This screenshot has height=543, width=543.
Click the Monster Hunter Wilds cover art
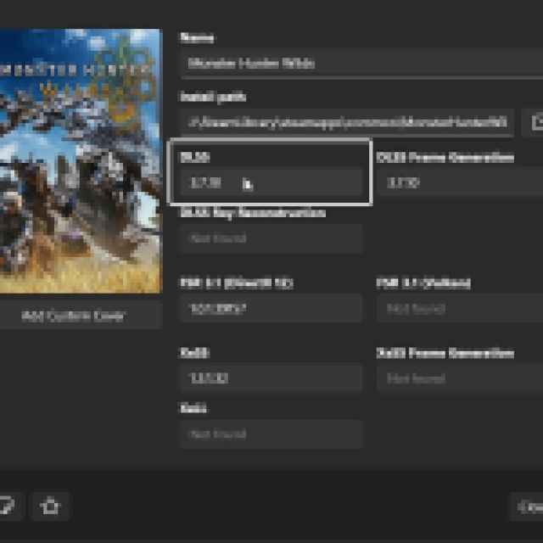tap(81, 161)
